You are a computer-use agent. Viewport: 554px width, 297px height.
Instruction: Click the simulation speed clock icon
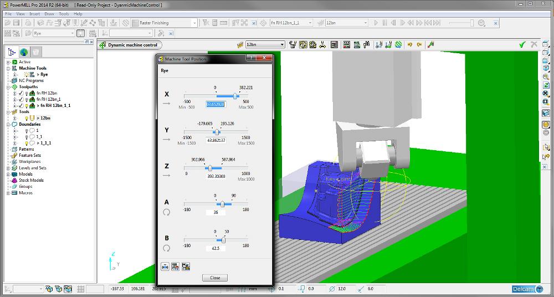click(x=481, y=23)
